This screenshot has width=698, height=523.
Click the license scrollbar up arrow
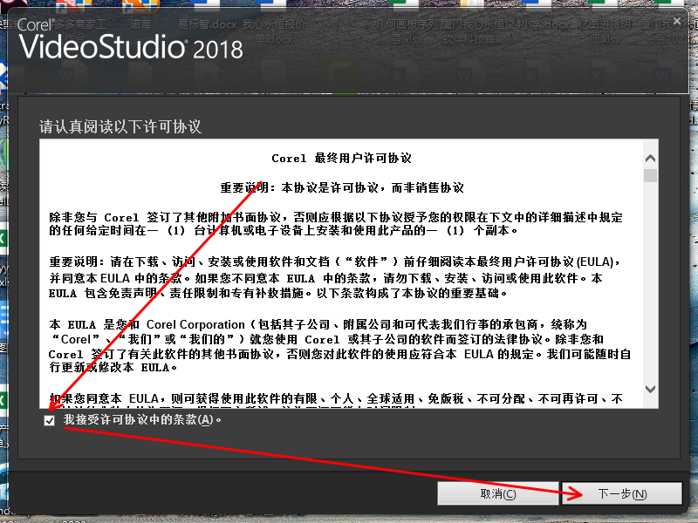click(650, 159)
